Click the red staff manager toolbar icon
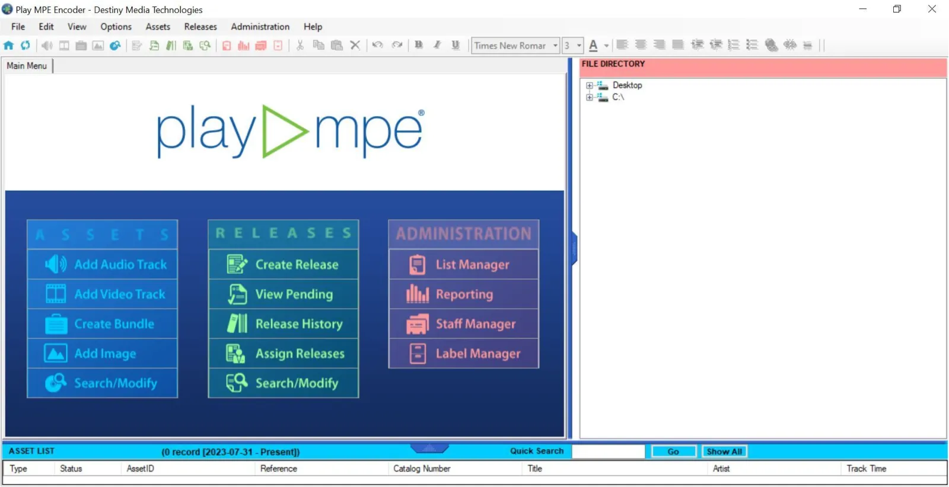This screenshot has width=949, height=487. 261,45
